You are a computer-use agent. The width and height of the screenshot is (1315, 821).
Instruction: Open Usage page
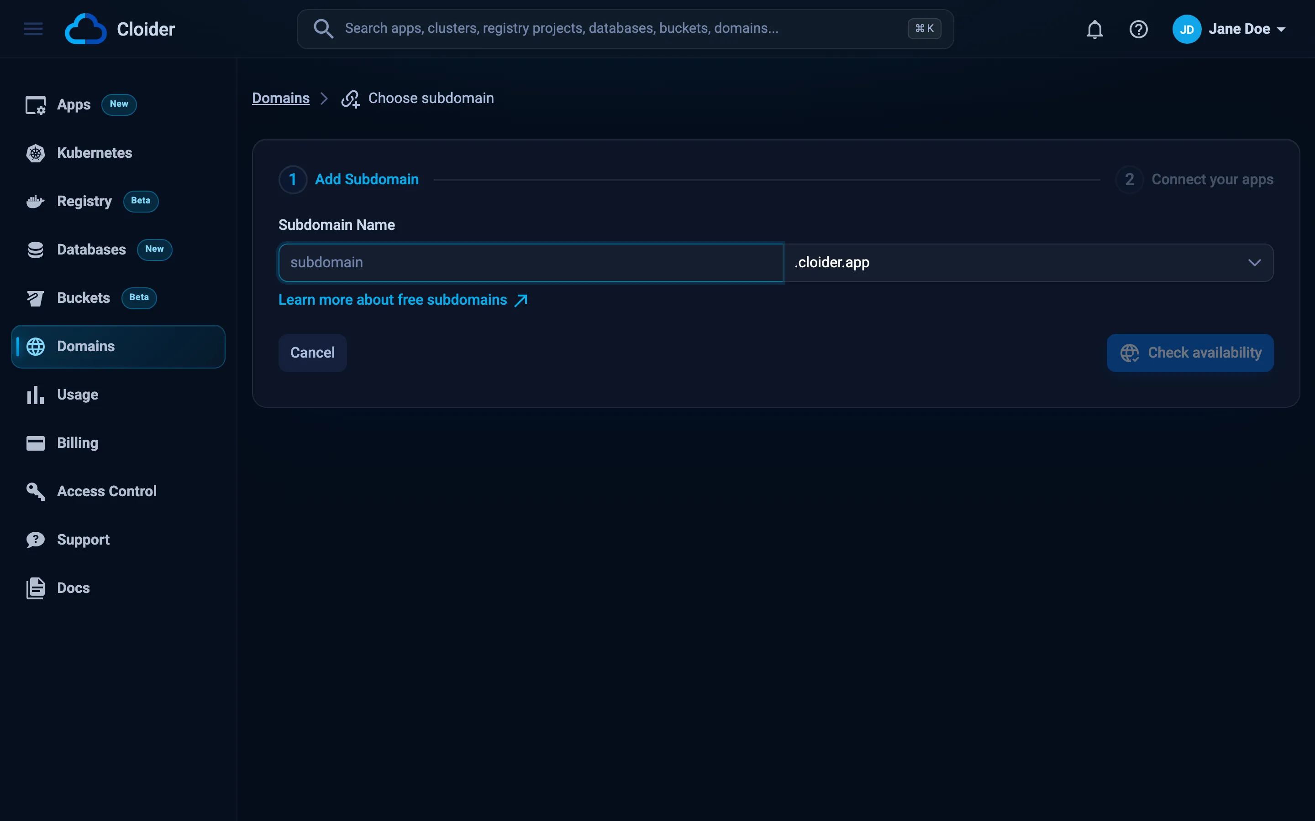pyautogui.click(x=118, y=395)
